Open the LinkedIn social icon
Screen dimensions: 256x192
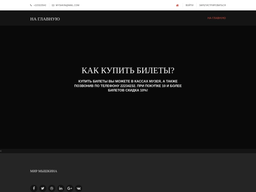(x=61, y=188)
